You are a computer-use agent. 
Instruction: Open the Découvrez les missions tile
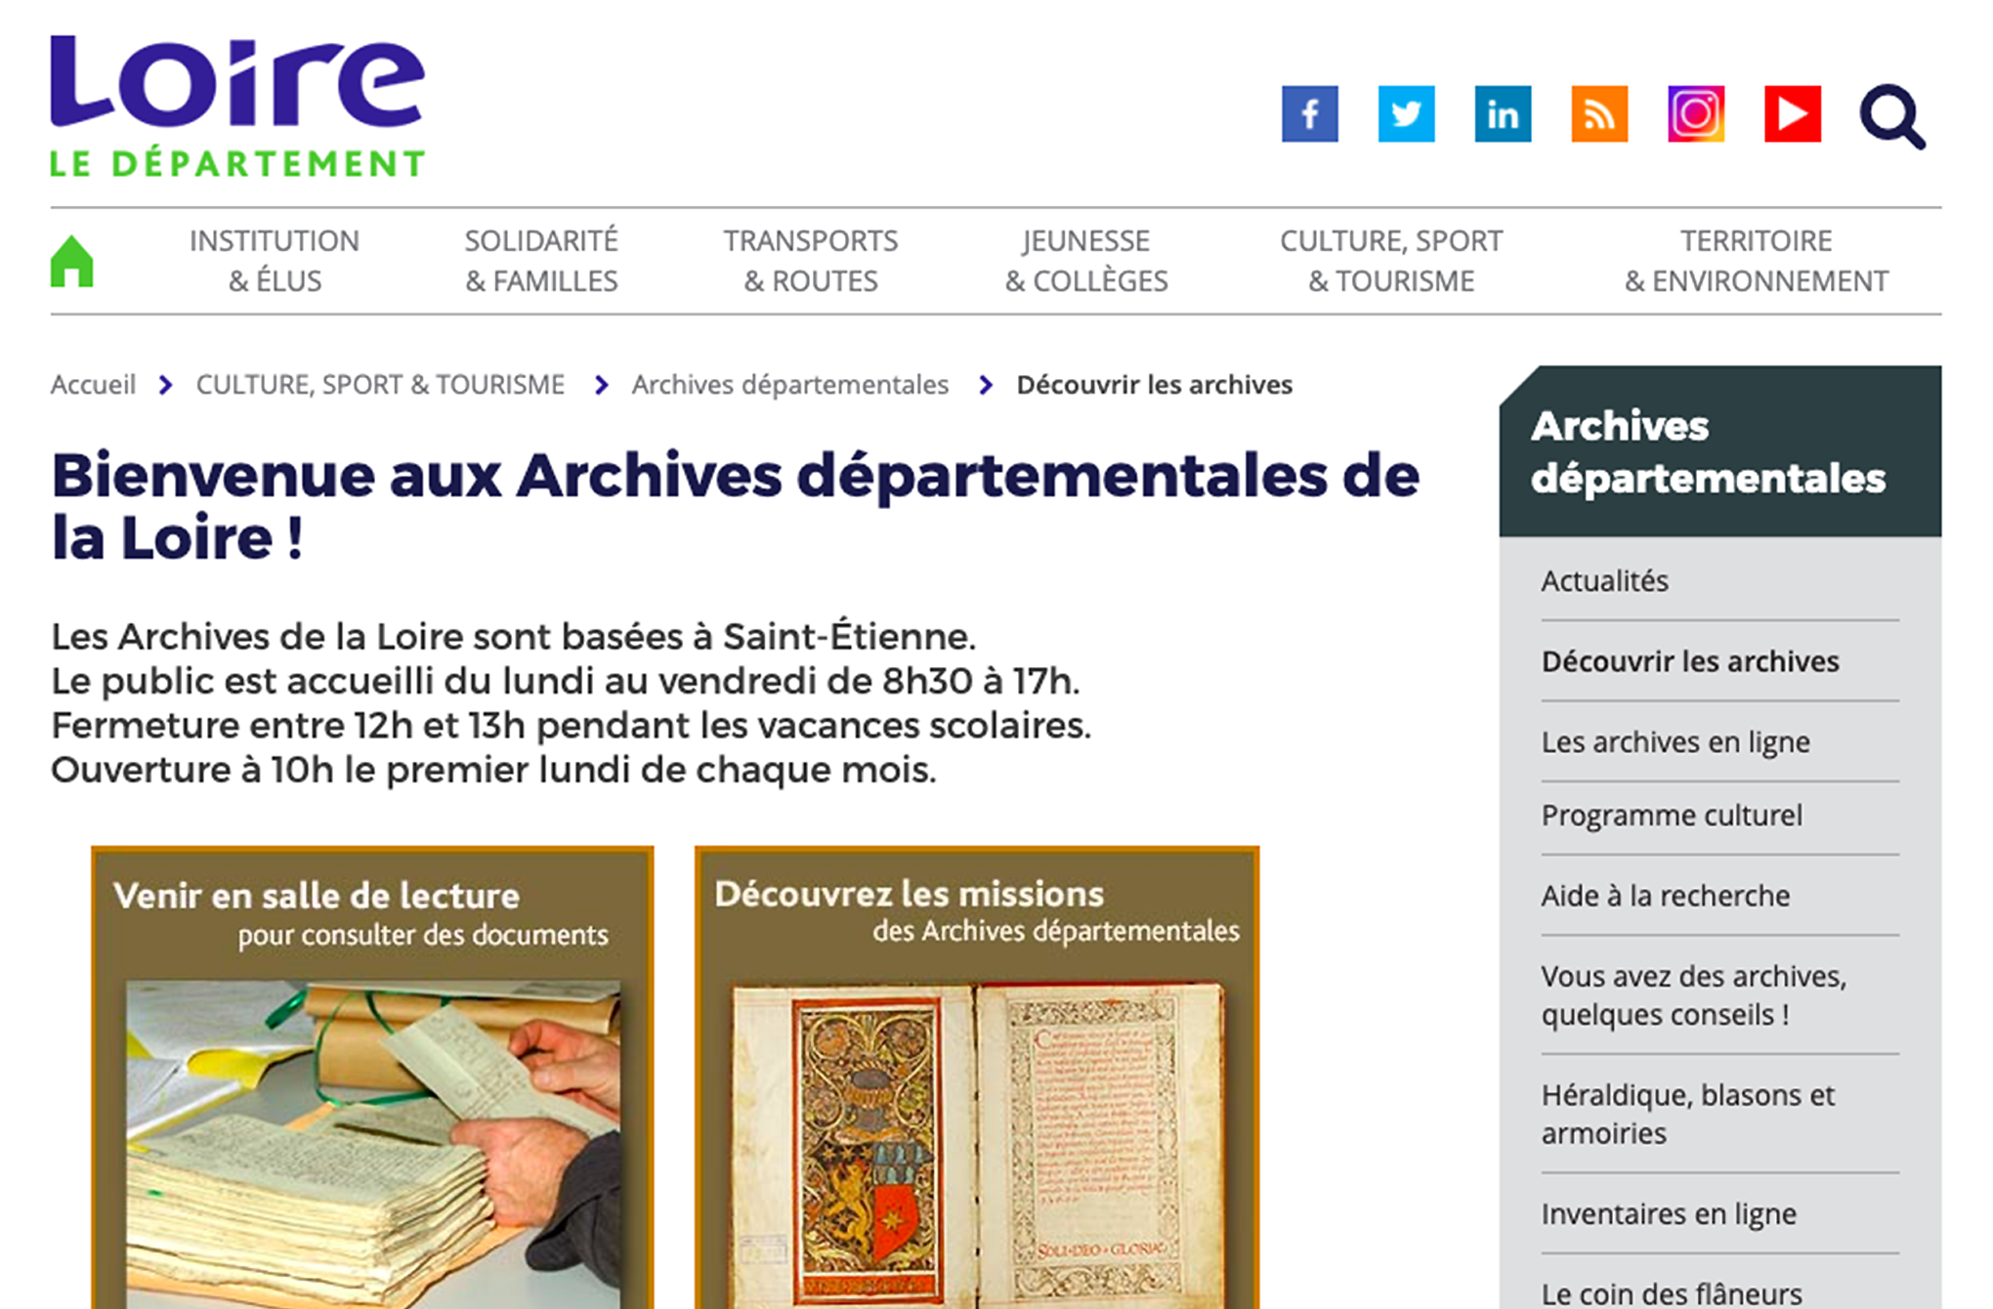[x=977, y=1078]
